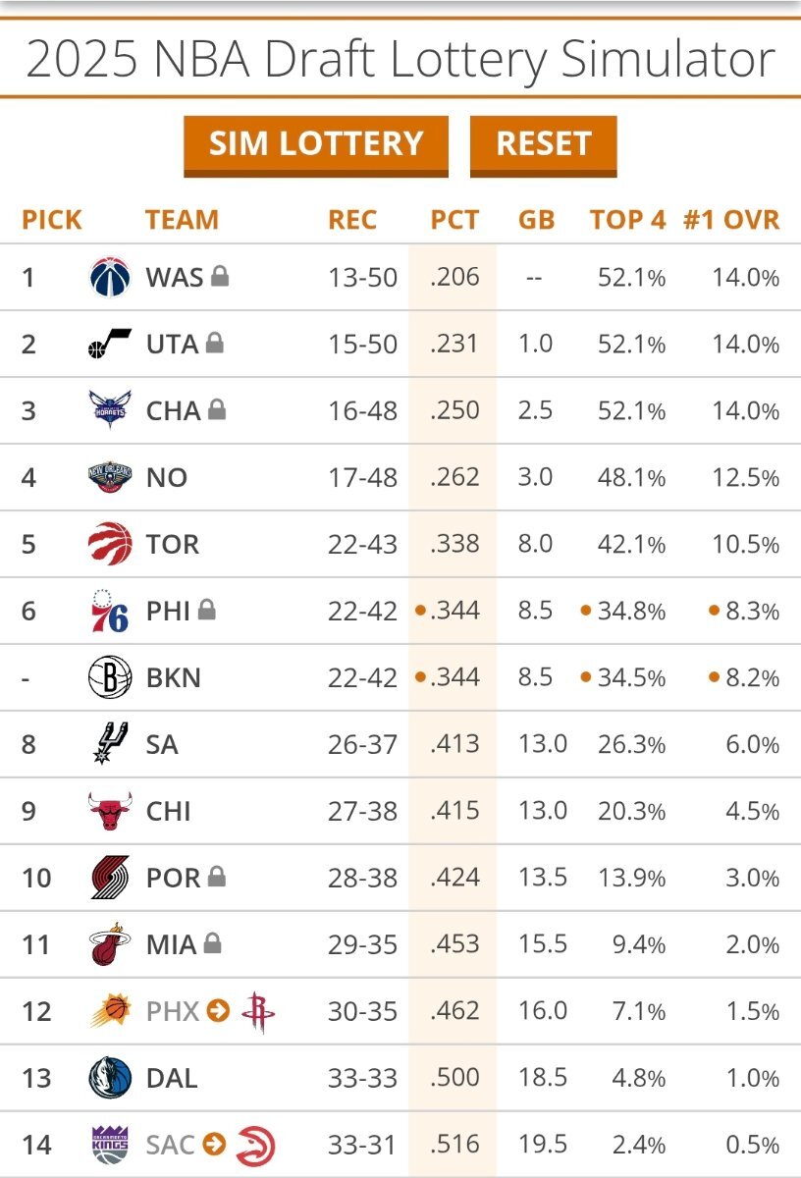Click the Washington Wizards team logo
This screenshot has width=801, height=1178.
pos(109,277)
